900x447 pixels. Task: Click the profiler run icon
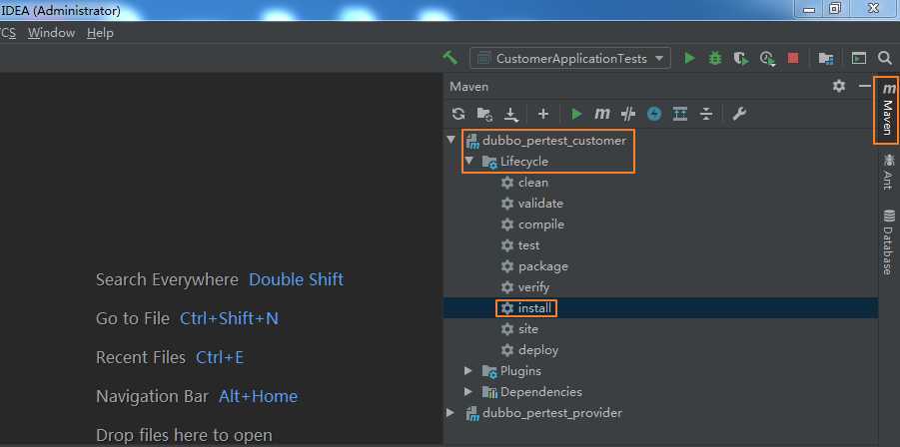tap(767, 59)
